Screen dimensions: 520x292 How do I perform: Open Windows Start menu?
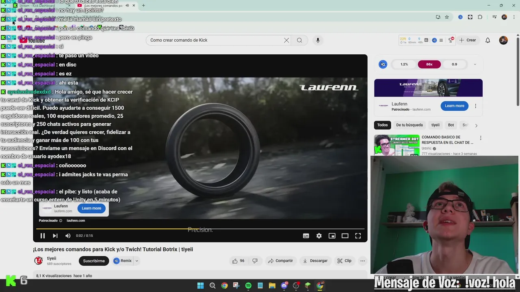point(201,286)
